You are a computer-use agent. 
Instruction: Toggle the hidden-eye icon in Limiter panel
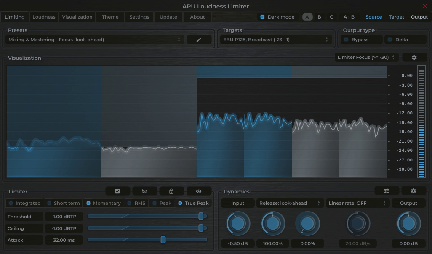144,190
